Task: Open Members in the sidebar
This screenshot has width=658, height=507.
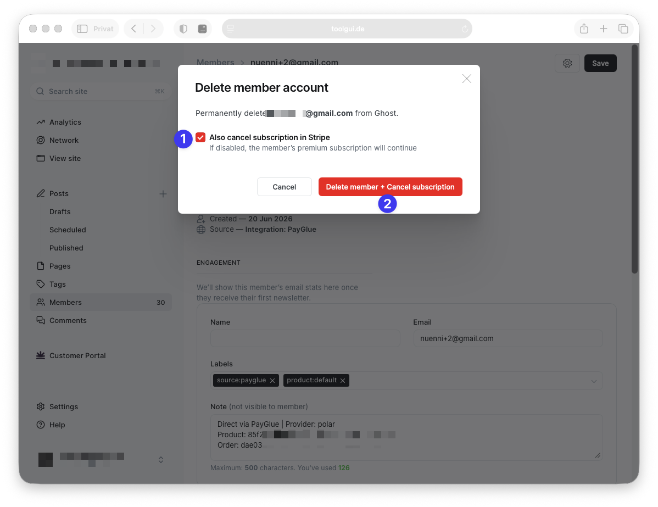Action: (x=101, y=302)
